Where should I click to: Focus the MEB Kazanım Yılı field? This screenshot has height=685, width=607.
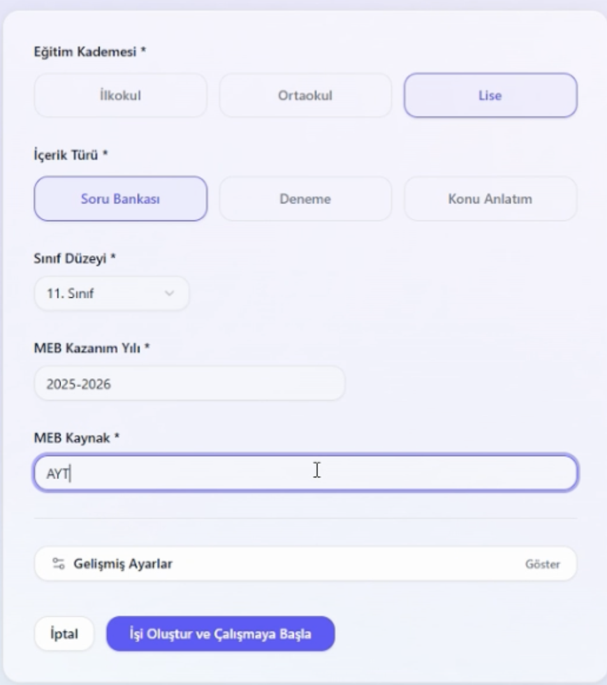(189, 384)
